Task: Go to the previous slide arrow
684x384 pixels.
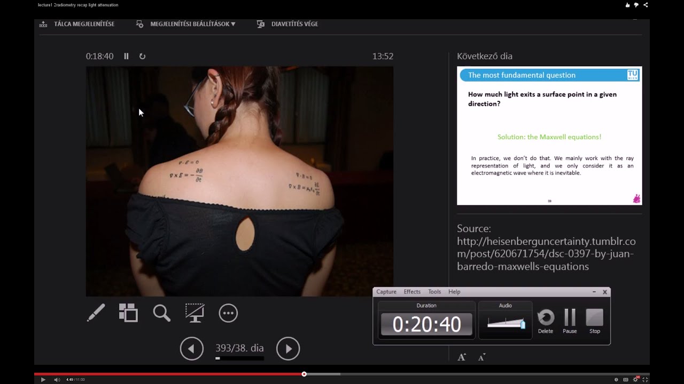Action: pyautogui.click(x=191, y=349)
